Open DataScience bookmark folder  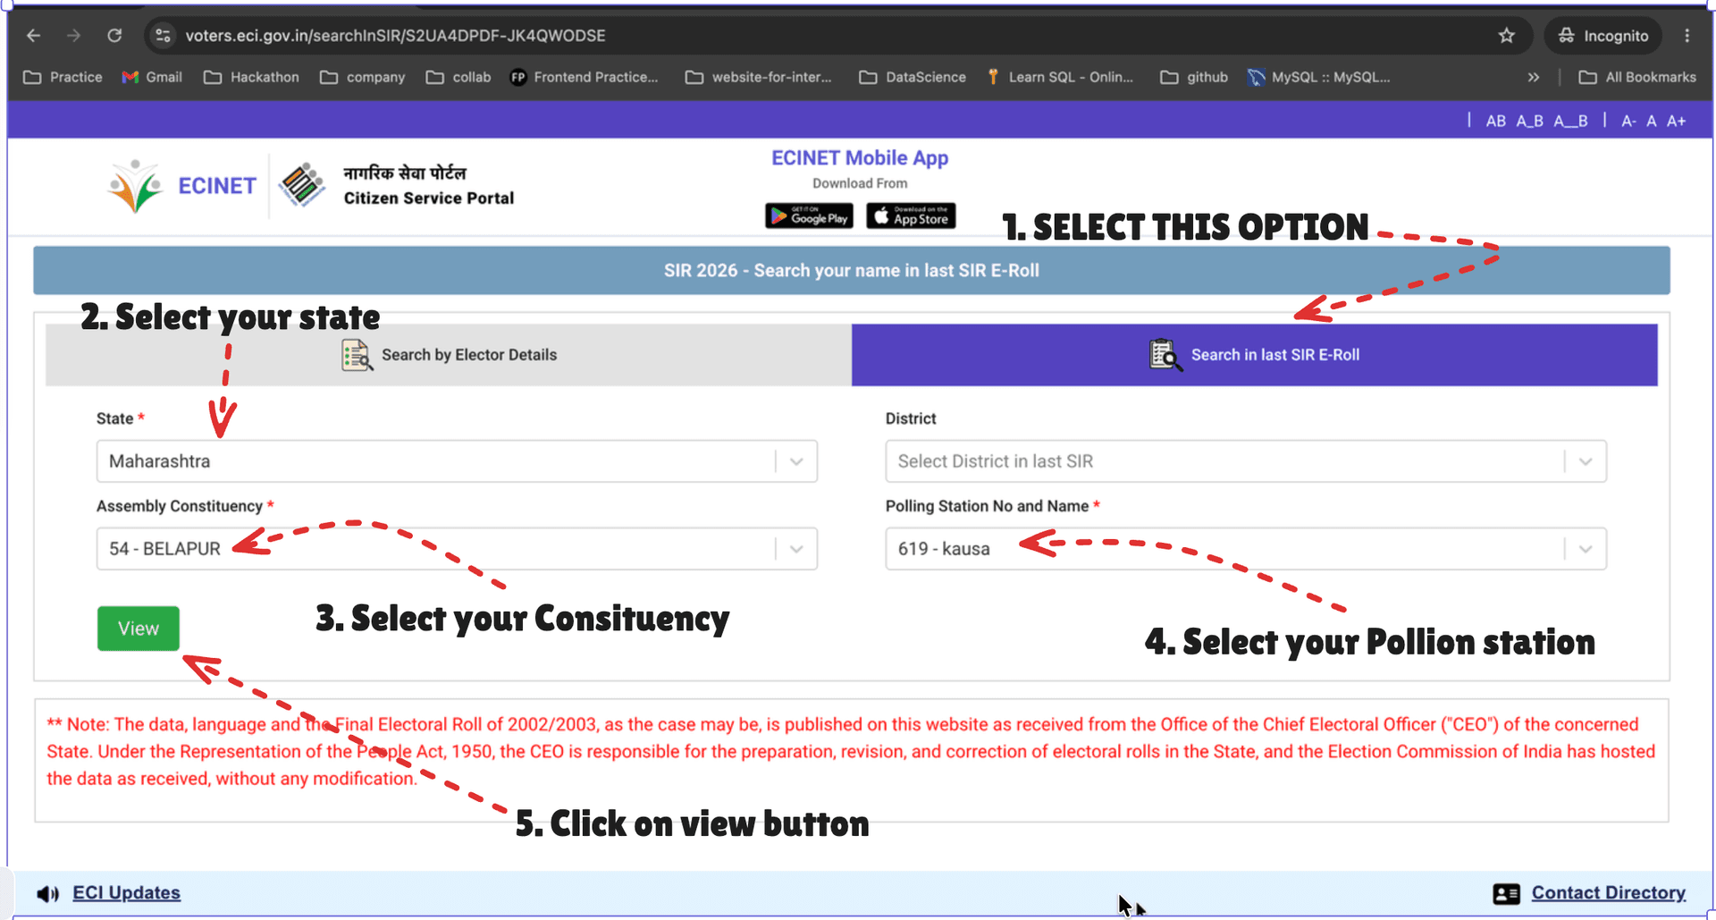click(913, 77)
